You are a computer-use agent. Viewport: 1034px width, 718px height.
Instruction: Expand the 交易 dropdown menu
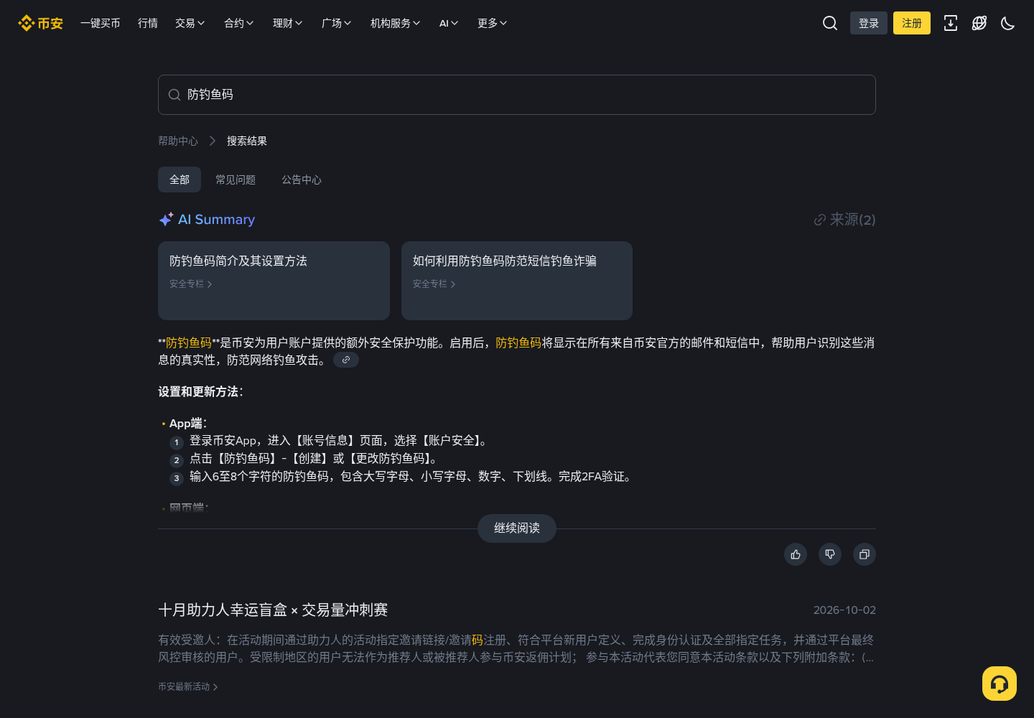pyautogui.click(x=190, y=23)
